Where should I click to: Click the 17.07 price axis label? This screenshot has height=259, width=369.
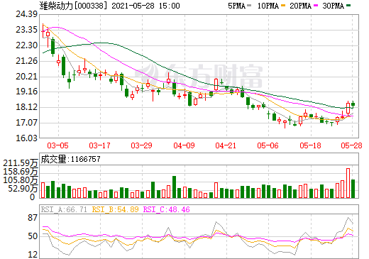(x=26, y=123)
